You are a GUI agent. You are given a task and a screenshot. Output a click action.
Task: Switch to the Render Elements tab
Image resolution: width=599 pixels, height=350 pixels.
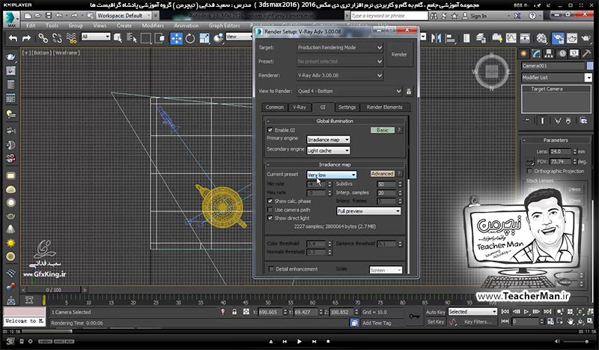point(384,107)
